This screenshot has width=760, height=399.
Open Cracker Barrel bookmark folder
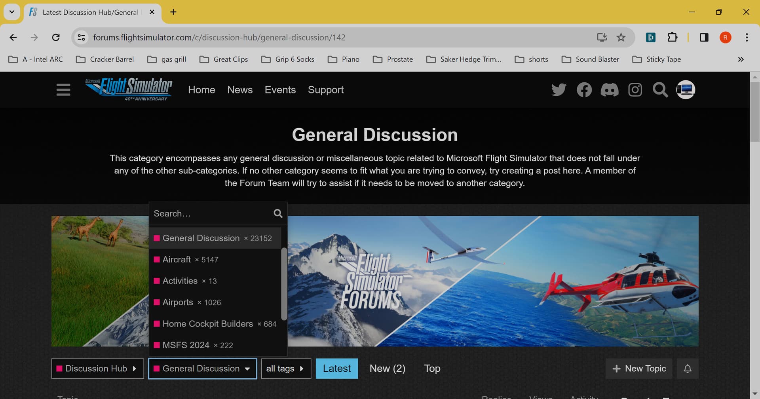[x=105, y=59]
